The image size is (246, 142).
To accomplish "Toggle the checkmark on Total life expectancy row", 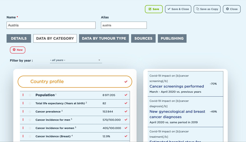I will click(126, 103).
